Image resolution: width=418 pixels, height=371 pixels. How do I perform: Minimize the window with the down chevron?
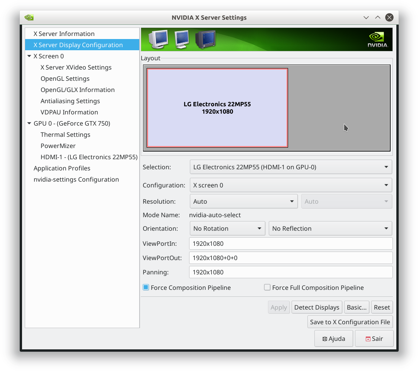click(x=366, y=18)
